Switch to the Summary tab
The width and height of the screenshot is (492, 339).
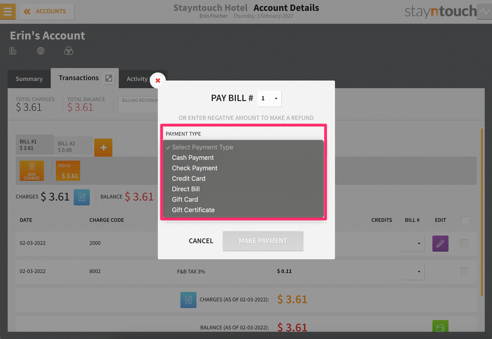[29, 79]
